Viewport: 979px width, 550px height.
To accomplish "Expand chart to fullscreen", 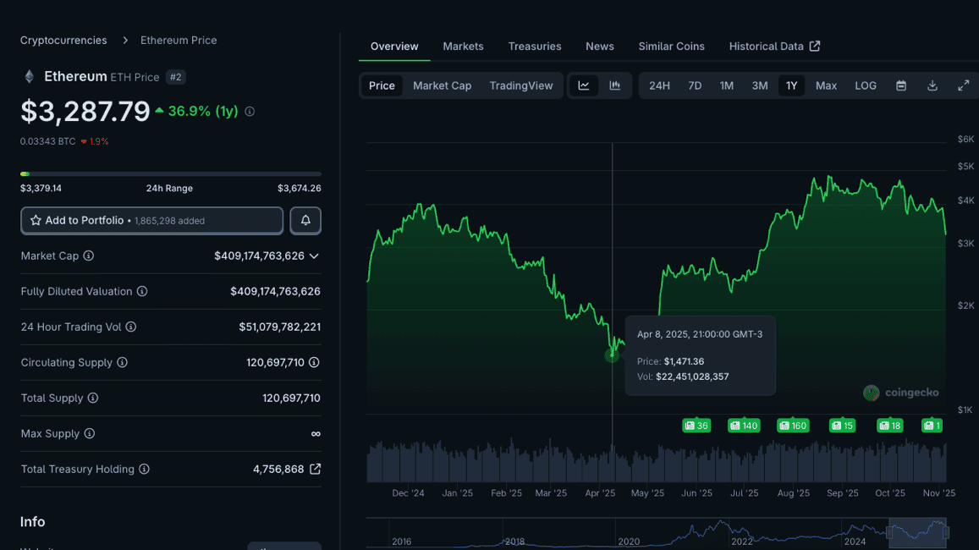I will tap(963, 85).
